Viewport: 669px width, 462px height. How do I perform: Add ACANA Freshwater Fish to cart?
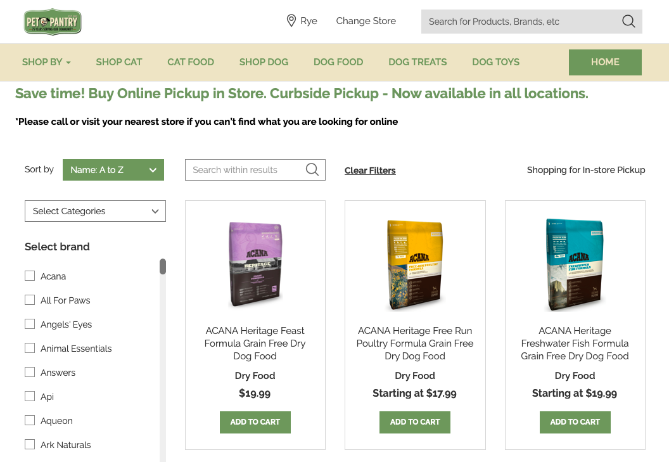pyautogui.click(x=575, y=422)
